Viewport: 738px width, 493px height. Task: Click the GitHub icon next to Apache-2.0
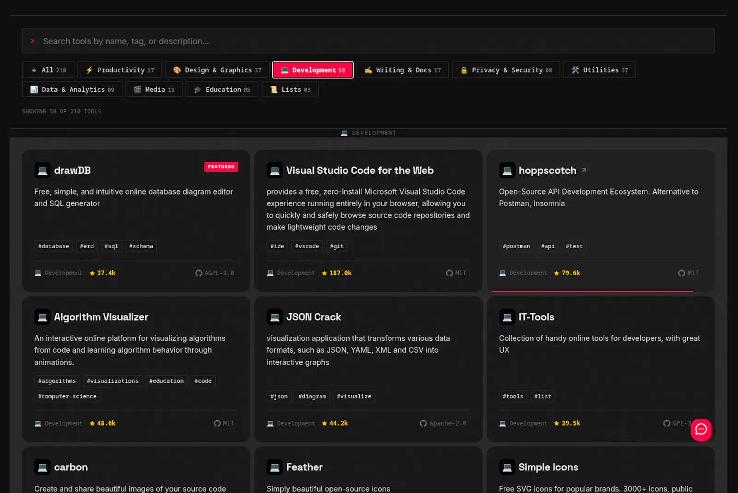(x=423, y=423)
